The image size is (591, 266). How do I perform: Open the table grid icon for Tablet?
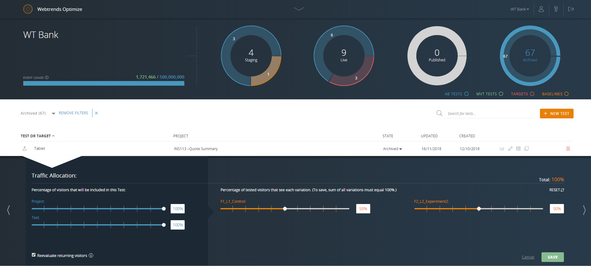518,149
